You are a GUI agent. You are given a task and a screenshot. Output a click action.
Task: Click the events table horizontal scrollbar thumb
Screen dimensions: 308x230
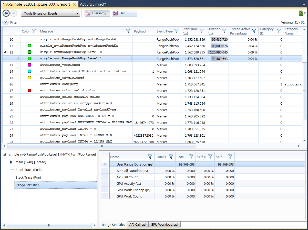point(101,146)
